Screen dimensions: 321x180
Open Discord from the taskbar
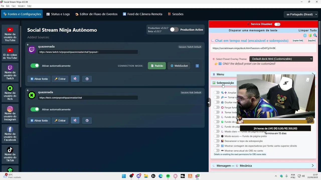tap(139, 176)
